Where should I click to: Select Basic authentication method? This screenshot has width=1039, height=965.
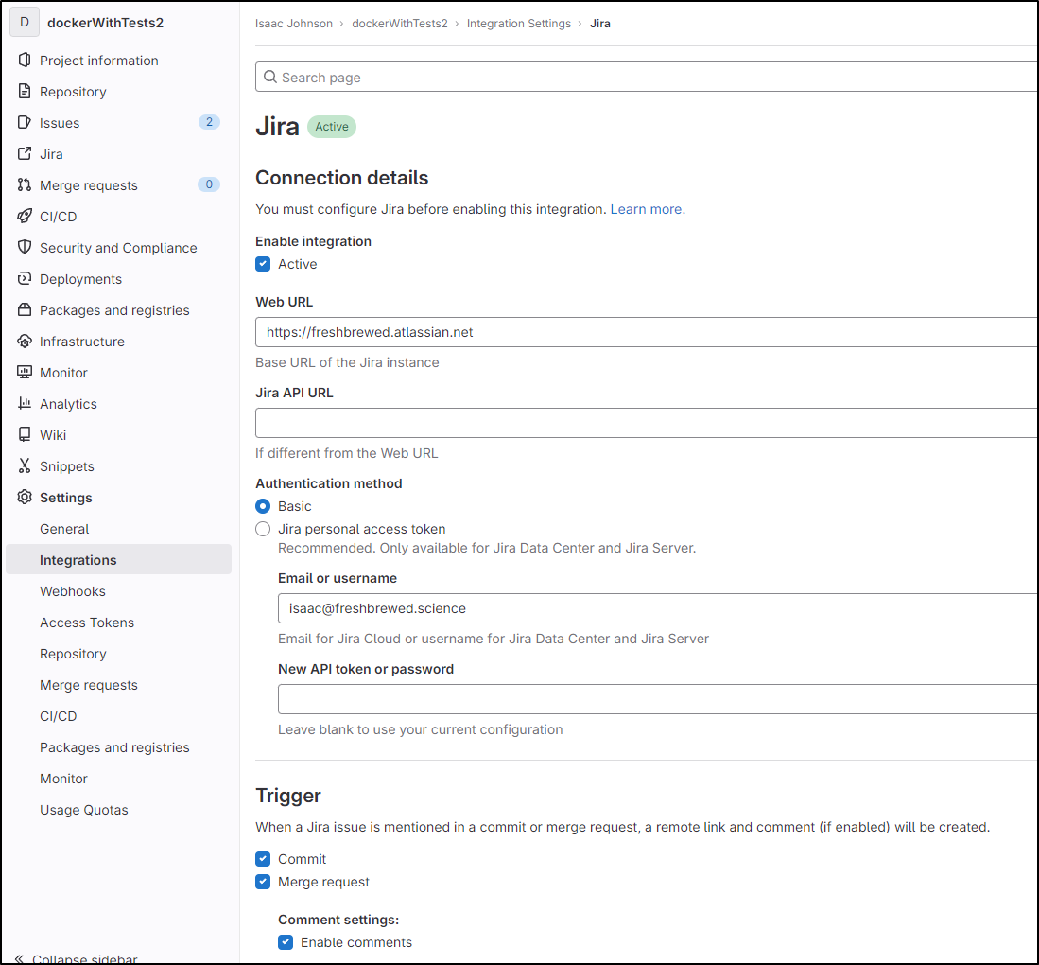pos(263,506)
